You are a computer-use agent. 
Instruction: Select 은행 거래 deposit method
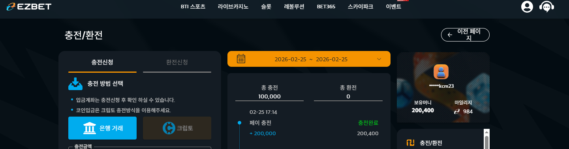coord(102,128)
